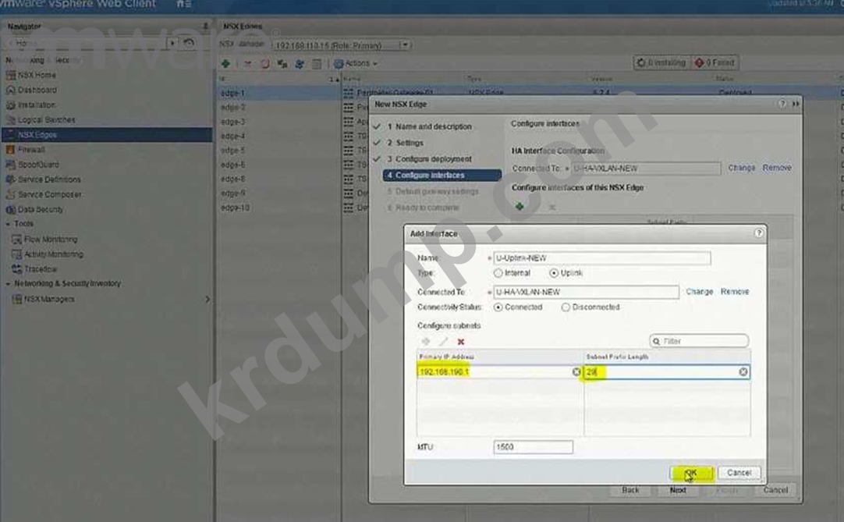Open Logical Switches in navigator
This screenshot has height=522, width=844.
click(46, 119)
